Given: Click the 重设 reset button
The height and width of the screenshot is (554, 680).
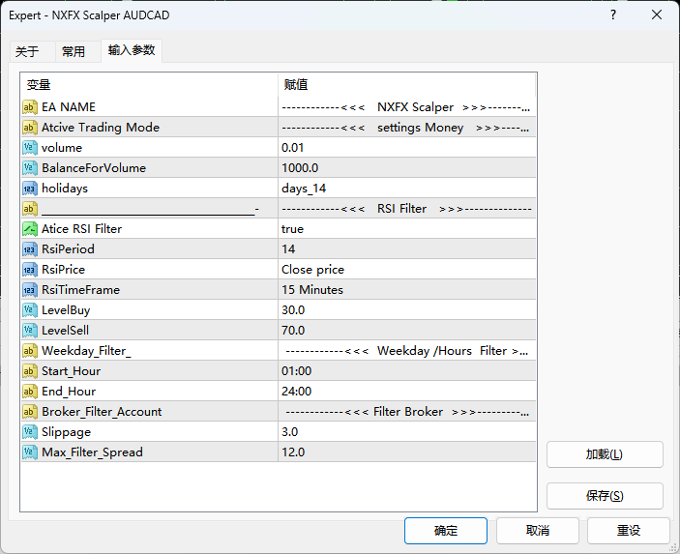Looking at the screenshot, I should [x=629, y=531].
